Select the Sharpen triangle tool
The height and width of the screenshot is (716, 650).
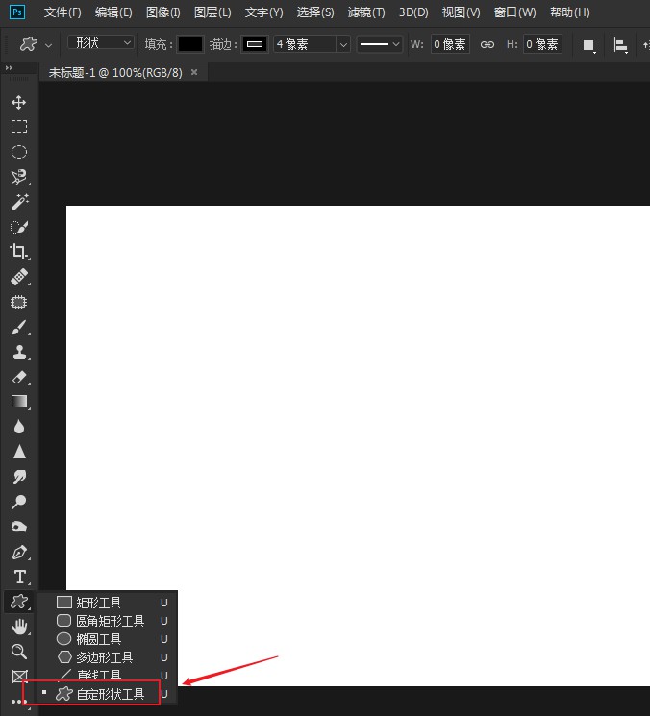click(x=19, y=452)
